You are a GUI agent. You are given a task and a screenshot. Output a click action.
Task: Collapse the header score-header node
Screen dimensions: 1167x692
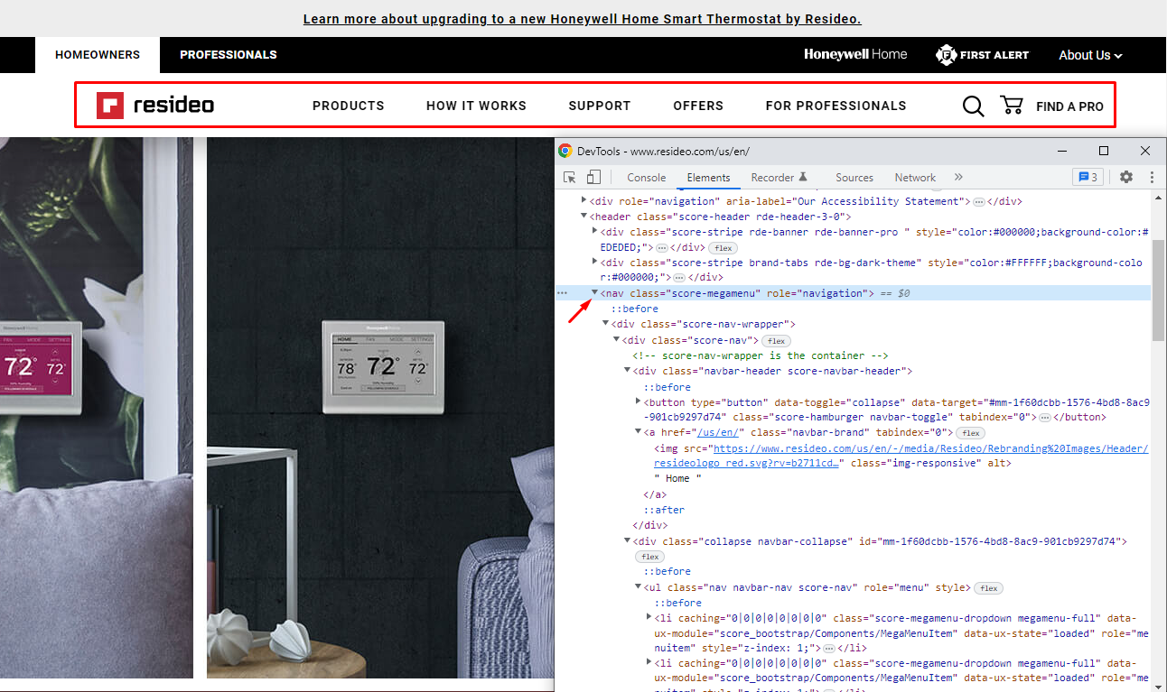coord(583,217)
